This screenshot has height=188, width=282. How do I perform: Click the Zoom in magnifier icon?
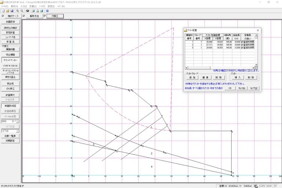tap(17, 11)
